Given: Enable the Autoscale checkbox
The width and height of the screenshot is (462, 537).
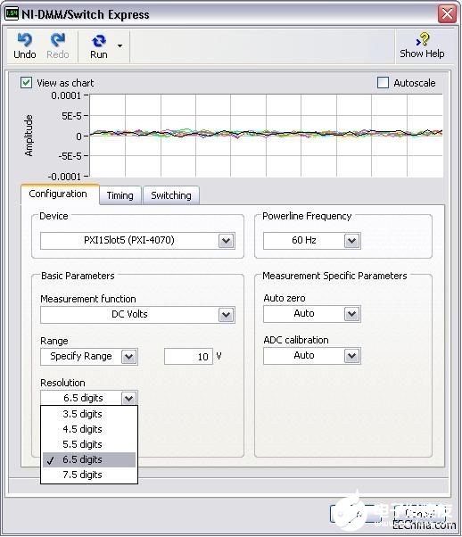Looking at the screenshot, I should coord(383,83).
